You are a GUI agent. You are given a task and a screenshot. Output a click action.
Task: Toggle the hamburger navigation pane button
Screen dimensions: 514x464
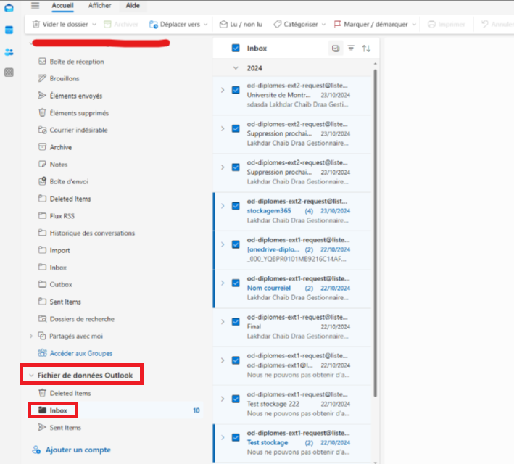[x=35, y=5]
